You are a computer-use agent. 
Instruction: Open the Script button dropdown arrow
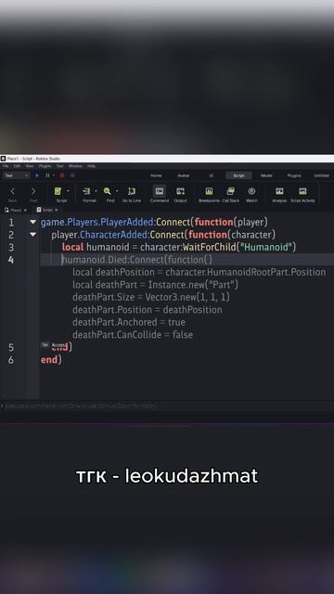click(68, 191)
